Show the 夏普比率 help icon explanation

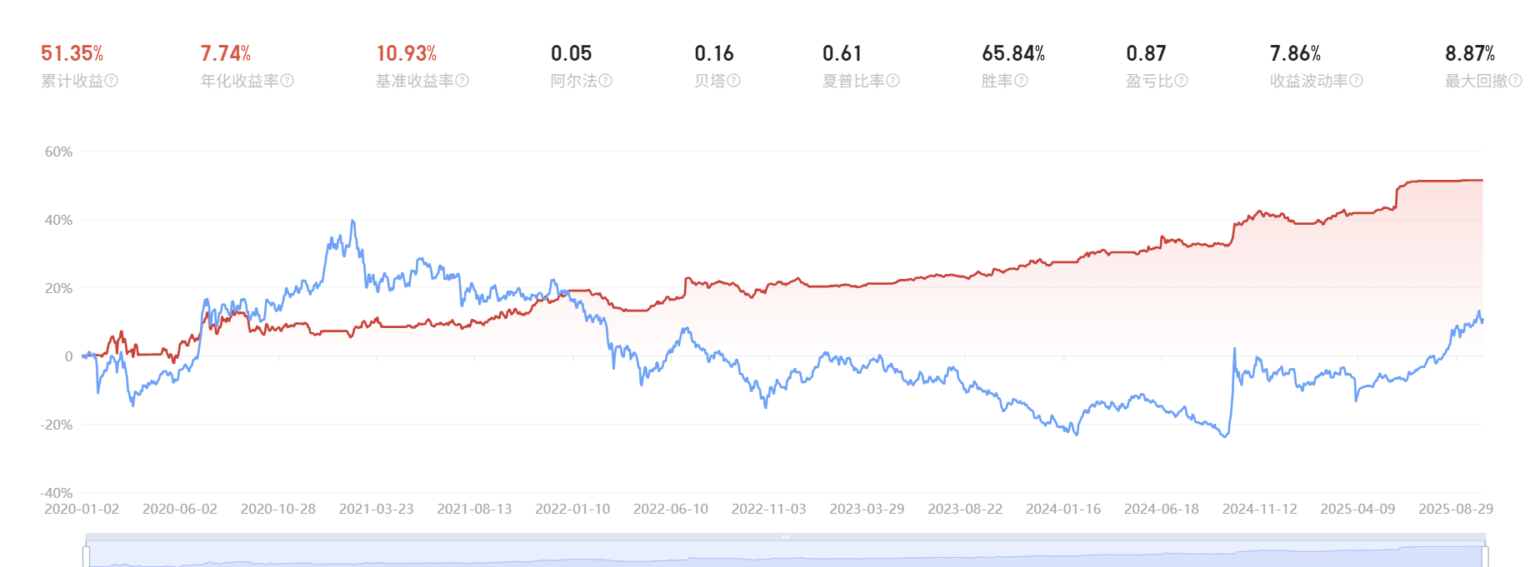[893, 81]
